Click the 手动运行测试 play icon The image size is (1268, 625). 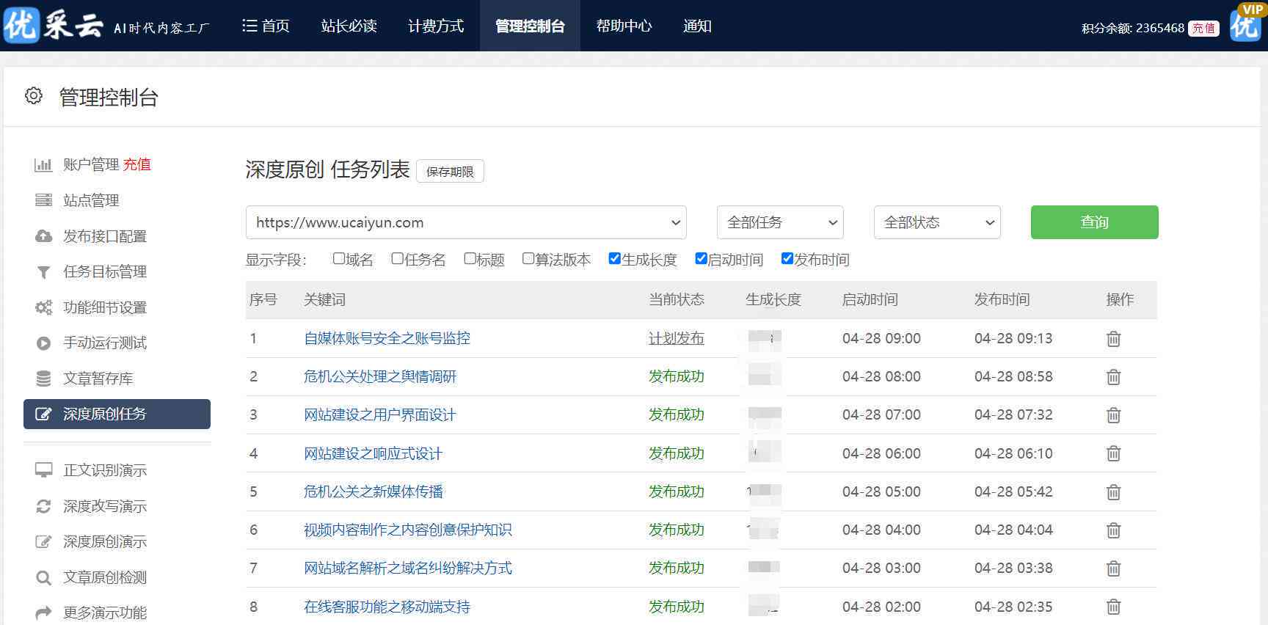[43, 343]
